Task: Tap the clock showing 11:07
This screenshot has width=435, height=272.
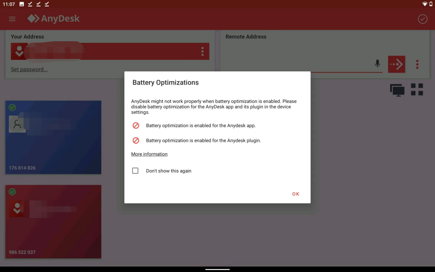Action: [9, 4]
